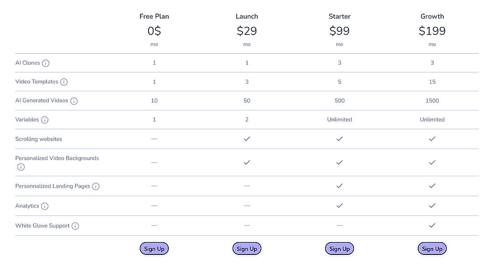The width and height of the screenshot is (488, 264).
Task: Click the Video Templates info icon
Action: pyautogui.click(x=64, y=81)
